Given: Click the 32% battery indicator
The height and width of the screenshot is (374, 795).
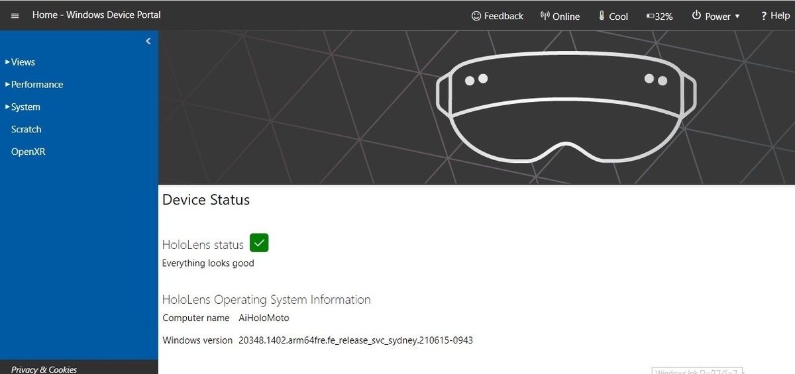Looking at the screenshot, I should pyautogui.click(x=660, y=16).
